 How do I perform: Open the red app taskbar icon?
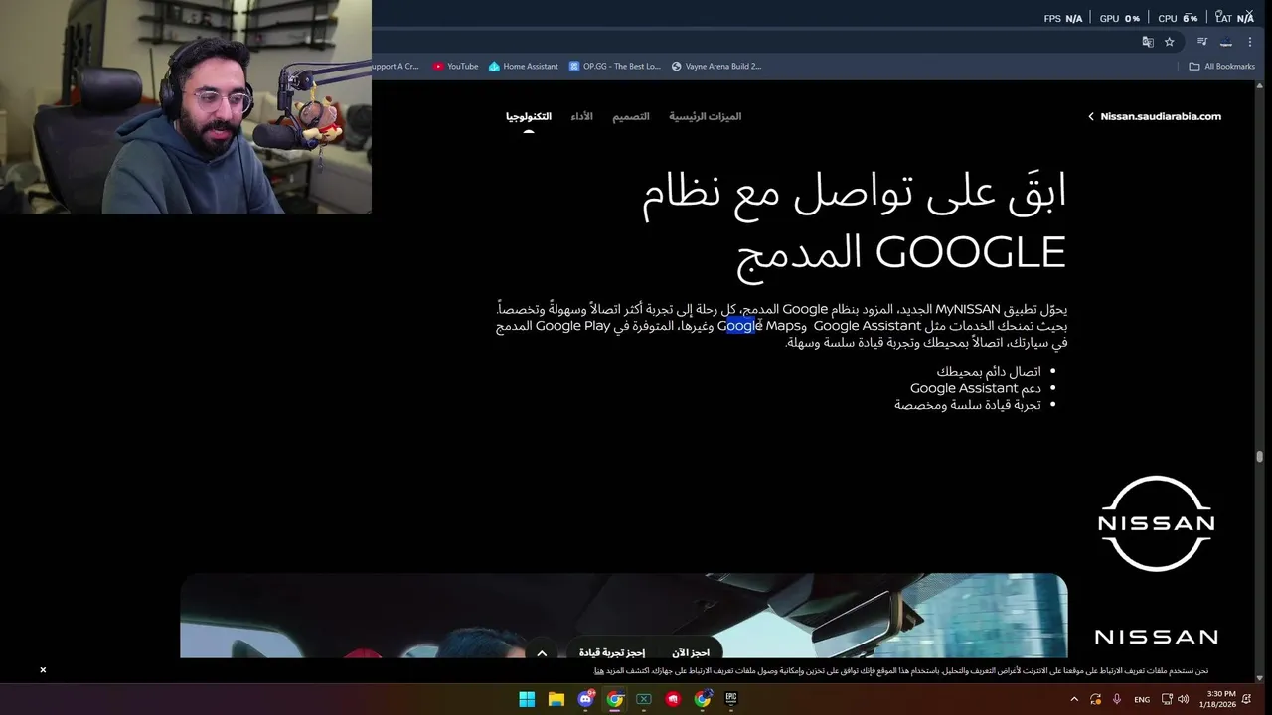pos(674,699)
